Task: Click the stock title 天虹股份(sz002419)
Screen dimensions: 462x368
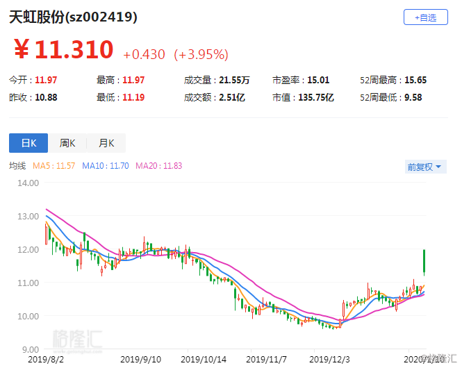Action: tap(73, 17)
